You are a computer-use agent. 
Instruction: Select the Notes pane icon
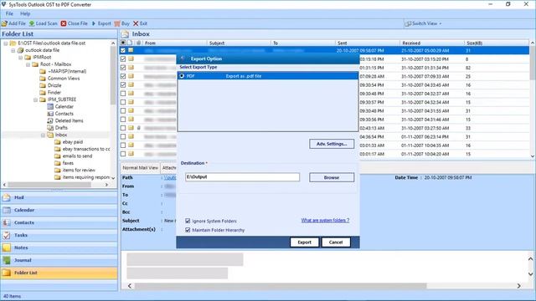pyautogui.click(x=7, y=247)
